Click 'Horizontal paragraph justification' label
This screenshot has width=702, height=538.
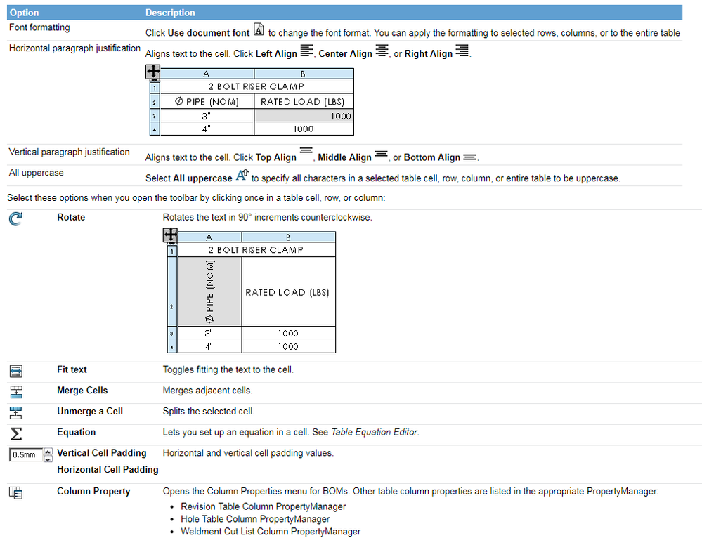tap(74, 48)
